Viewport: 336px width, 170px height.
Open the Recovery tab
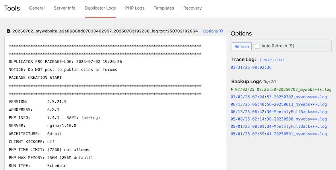click(x=192, y=8)
